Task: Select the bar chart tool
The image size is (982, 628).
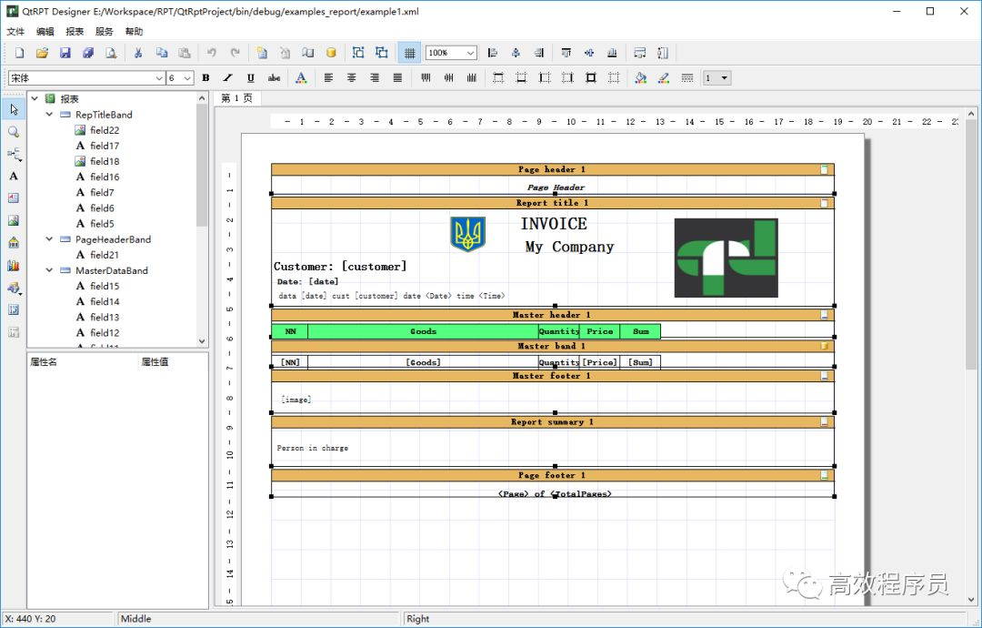Action: point(13,264)
